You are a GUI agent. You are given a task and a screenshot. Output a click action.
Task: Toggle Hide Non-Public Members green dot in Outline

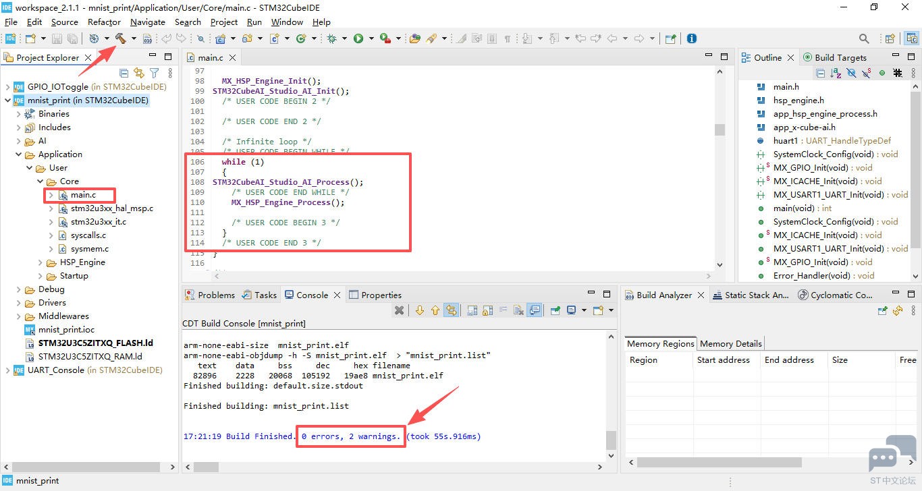click(x=882, y=73)
